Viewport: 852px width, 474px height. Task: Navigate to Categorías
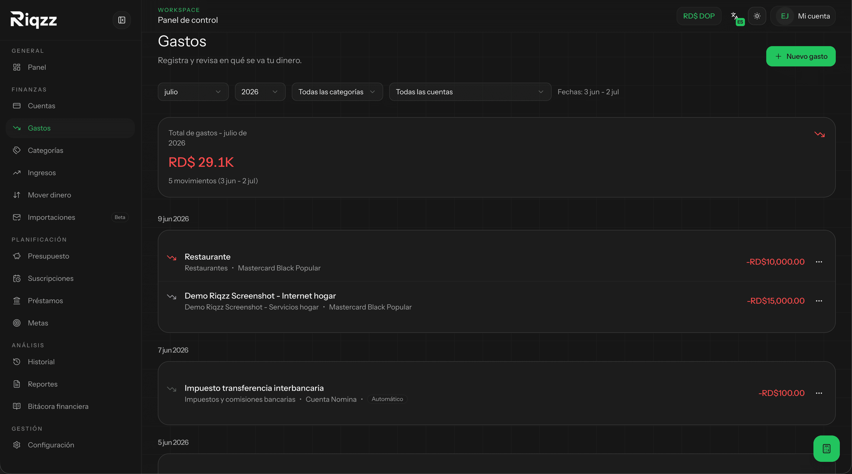click(x=70, y=150)
